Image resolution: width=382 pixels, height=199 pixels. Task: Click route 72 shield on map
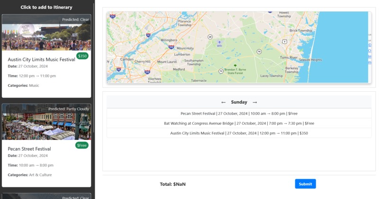click(x=221, y=71)
